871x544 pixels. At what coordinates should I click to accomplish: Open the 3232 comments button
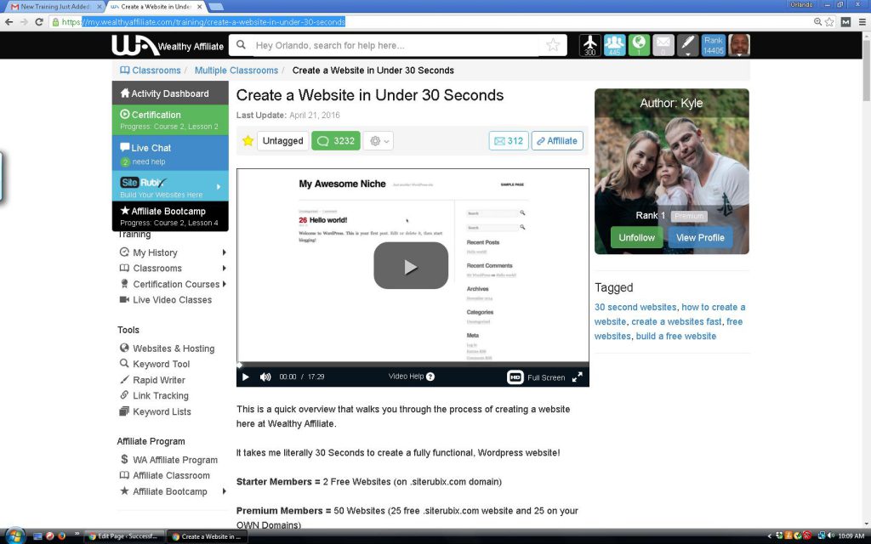(x=336, y=141)
